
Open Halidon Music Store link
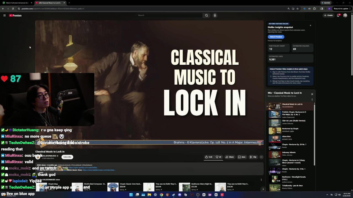(x=98, y=170)
